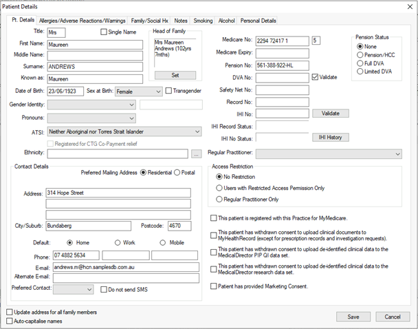Set Mobile as default phone
Viewport: 418px width, 329px height.
[163, 243]
